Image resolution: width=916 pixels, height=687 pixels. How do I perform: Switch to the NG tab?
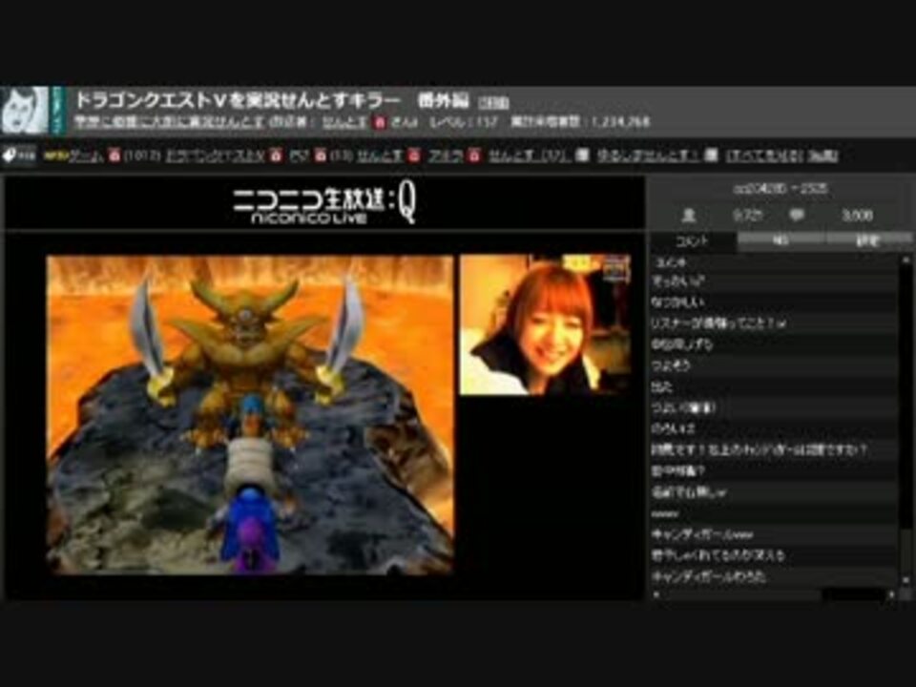point(781,240)
